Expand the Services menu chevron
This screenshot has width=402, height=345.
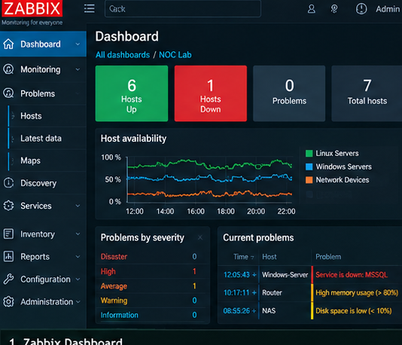(78, 206)
